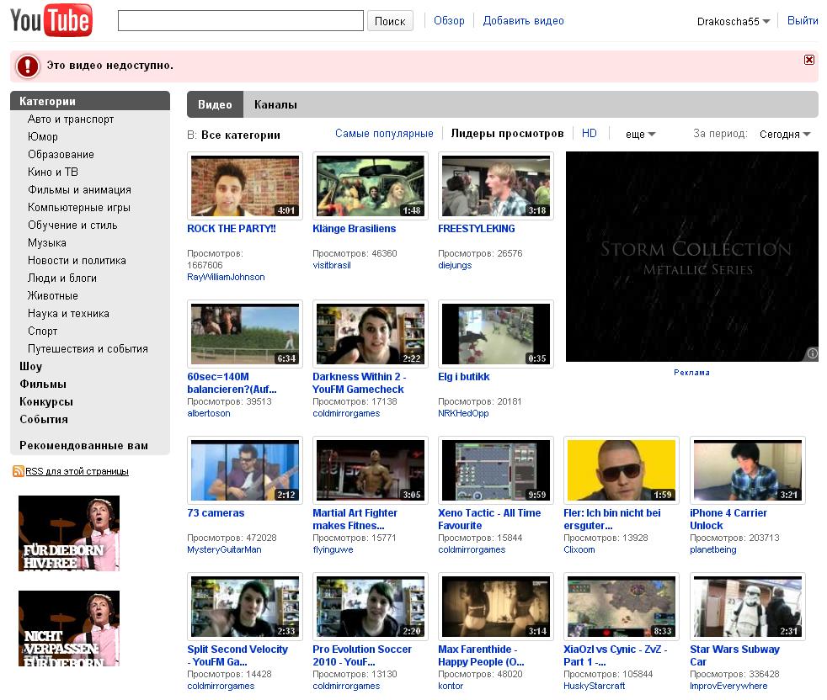Close the video unavailable error banner
Image resolution: width=827 pixels, height=700 pixels.
click(809, 60)
